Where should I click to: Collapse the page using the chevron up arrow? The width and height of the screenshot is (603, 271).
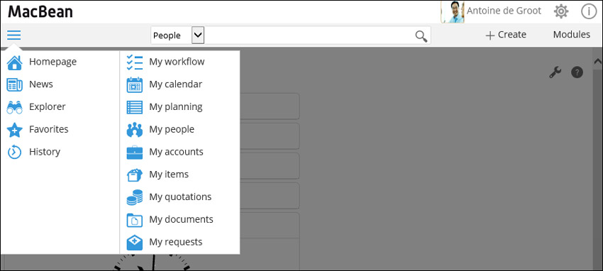(597, 61)
